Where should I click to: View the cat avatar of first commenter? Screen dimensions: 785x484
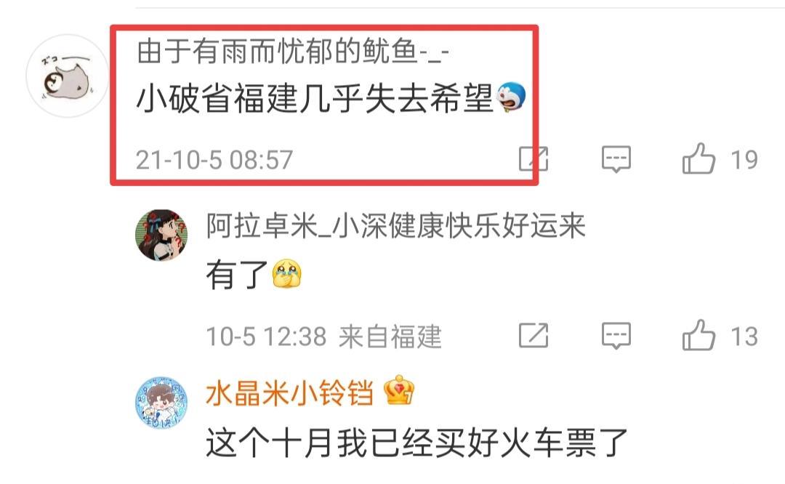(x=67, y=76)
